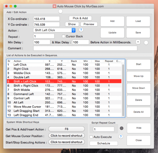Click the Min Delay field
The height and width of the screenshot is (153, 158).
[x=42, y=42]
